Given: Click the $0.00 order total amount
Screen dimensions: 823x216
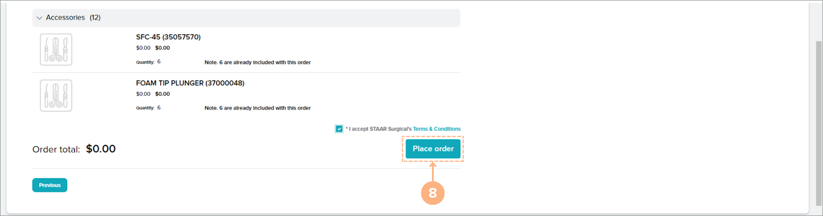Looking at the screenshot, I should (x=101, y=149).
